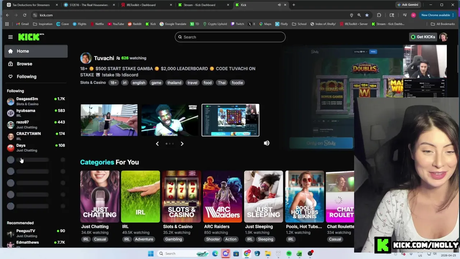Image resolution: width=460 pixels, height=259 pixels.
Task: Click the travel tag
Action: pos(192,83)
